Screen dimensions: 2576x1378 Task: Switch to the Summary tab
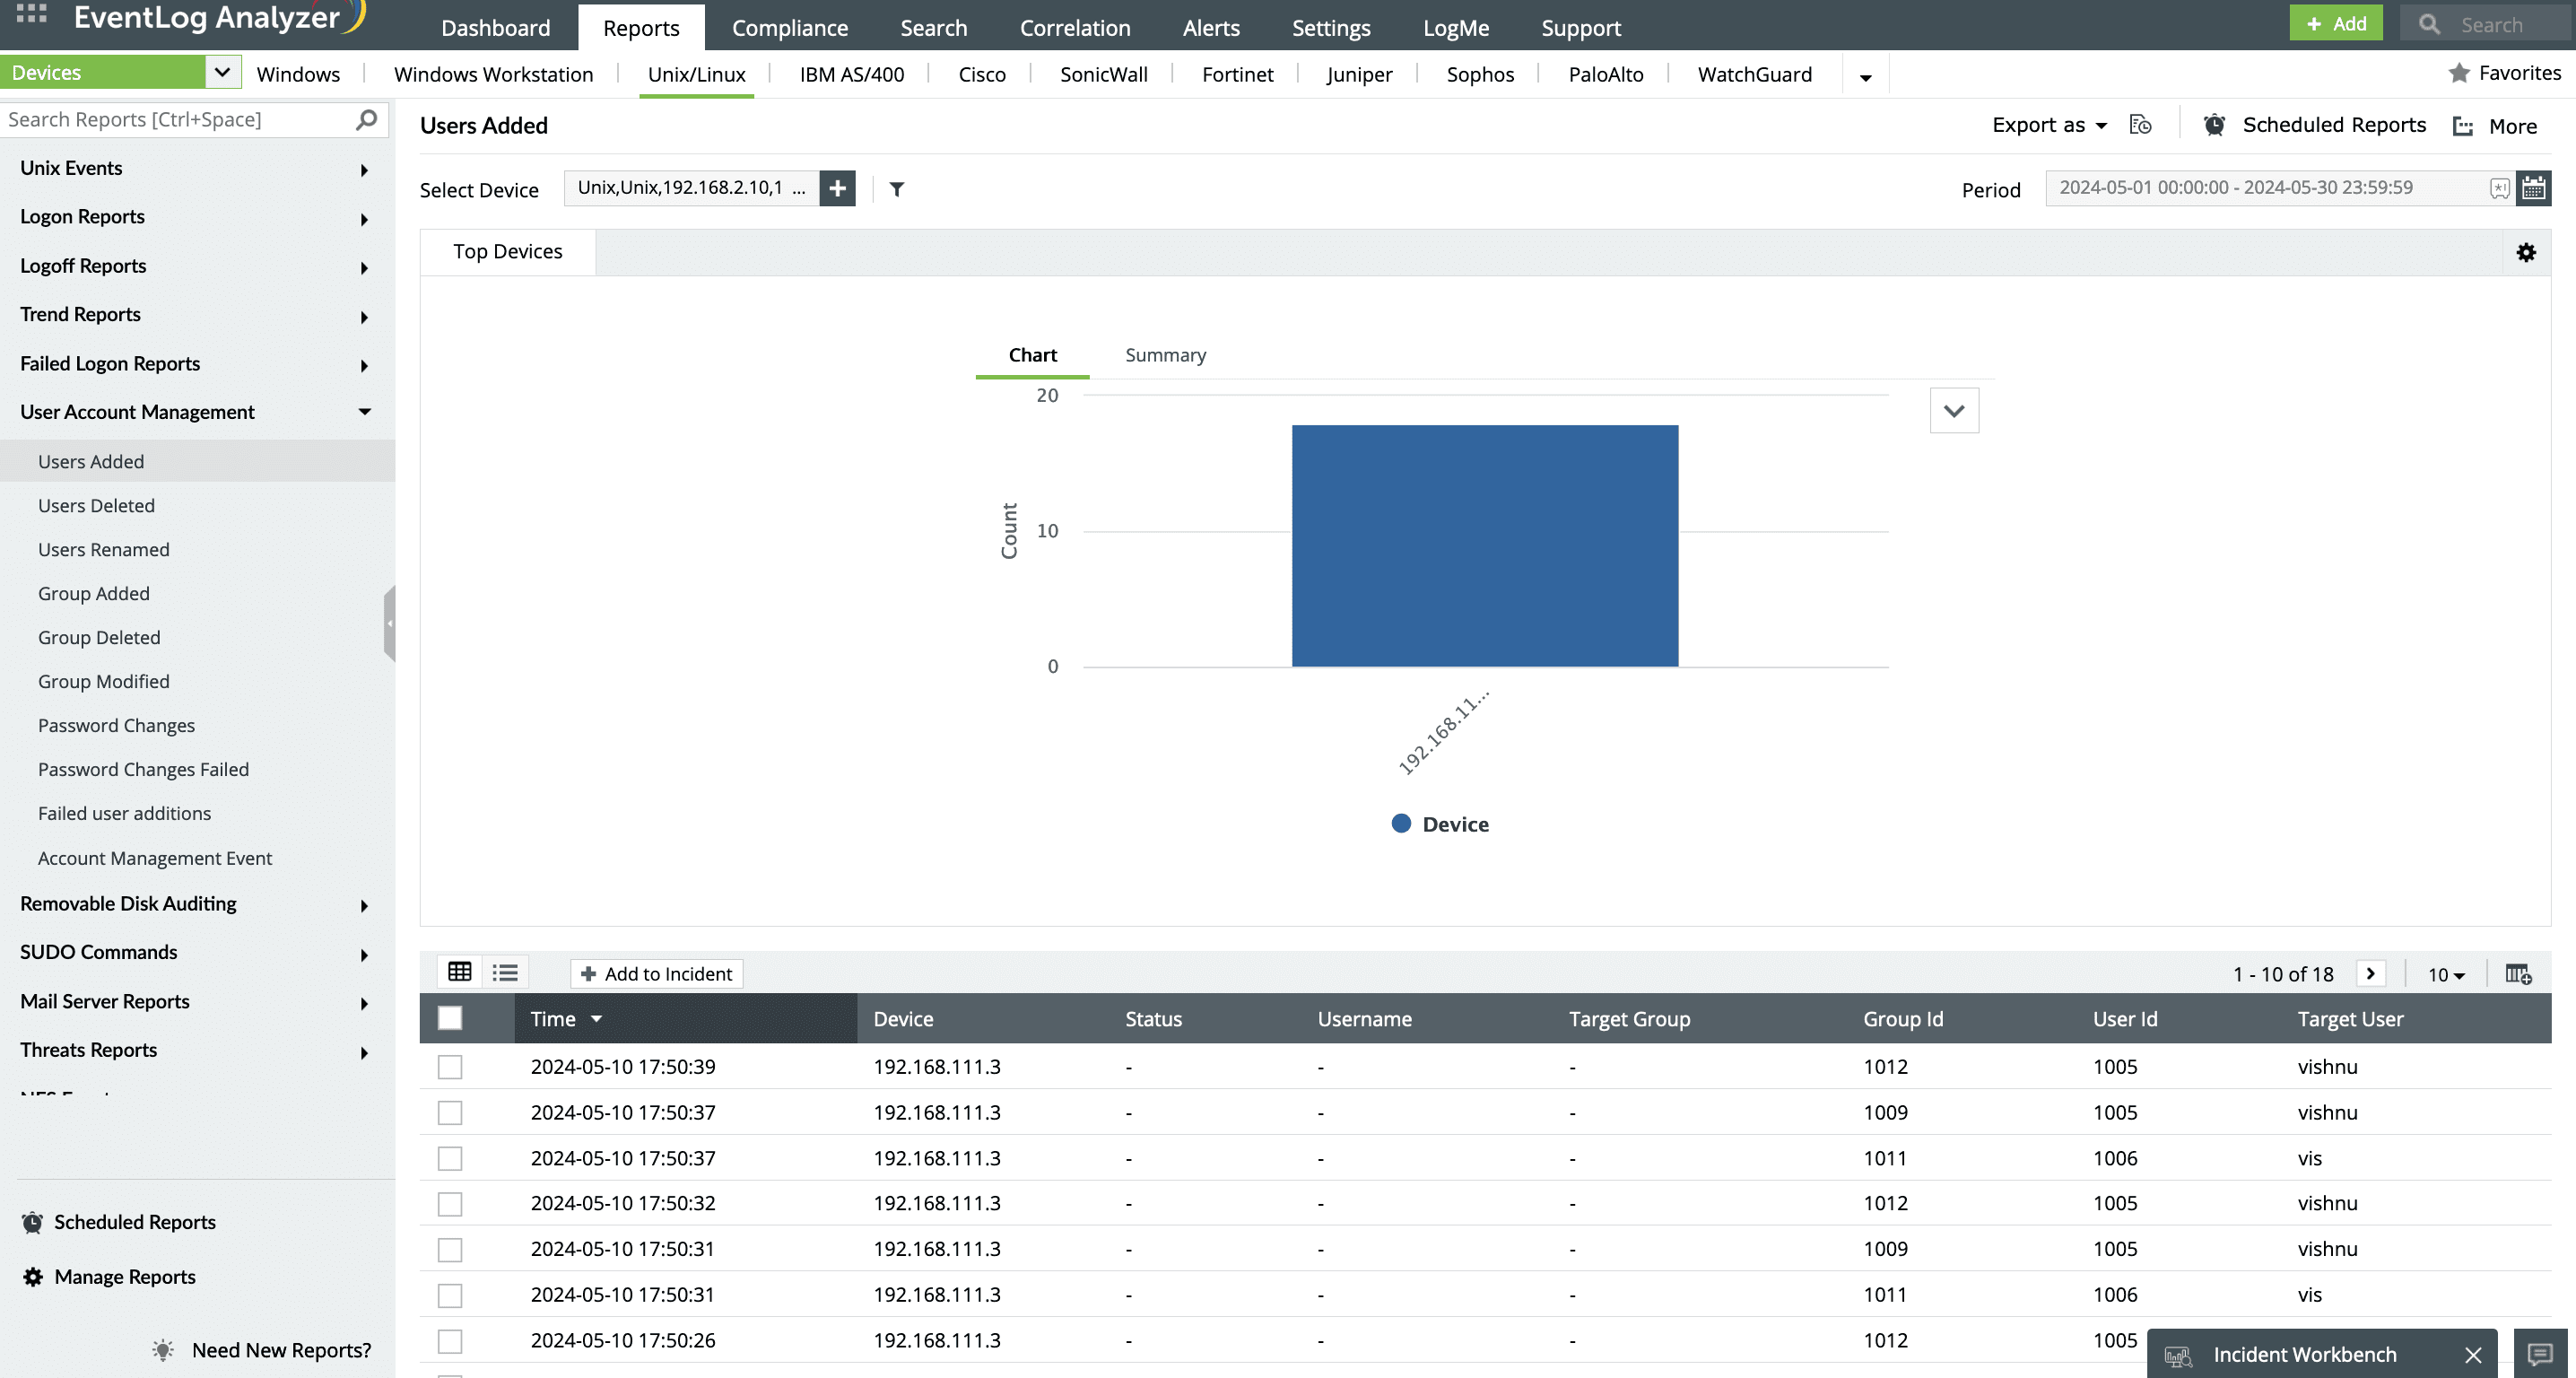click(x=1165, y=355)
